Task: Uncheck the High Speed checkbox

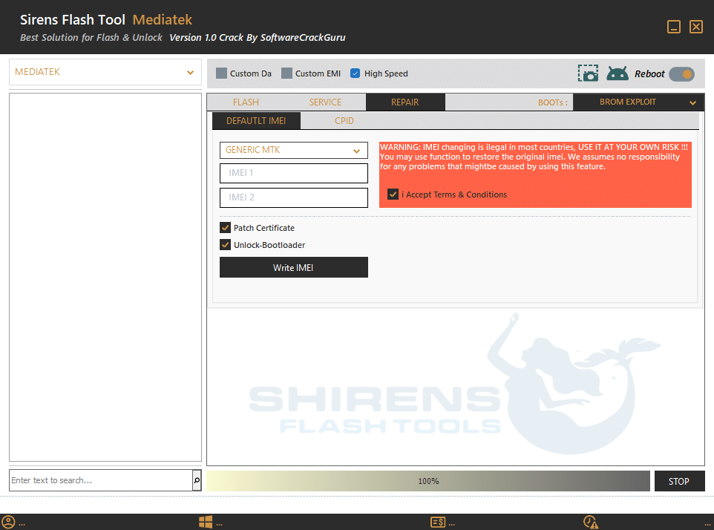Action: (356, 73)
